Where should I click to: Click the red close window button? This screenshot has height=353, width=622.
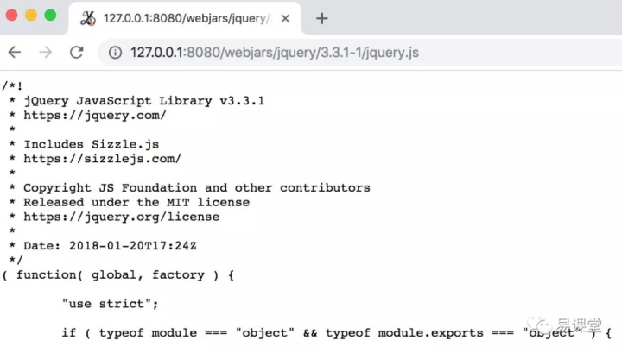point(11,16)
